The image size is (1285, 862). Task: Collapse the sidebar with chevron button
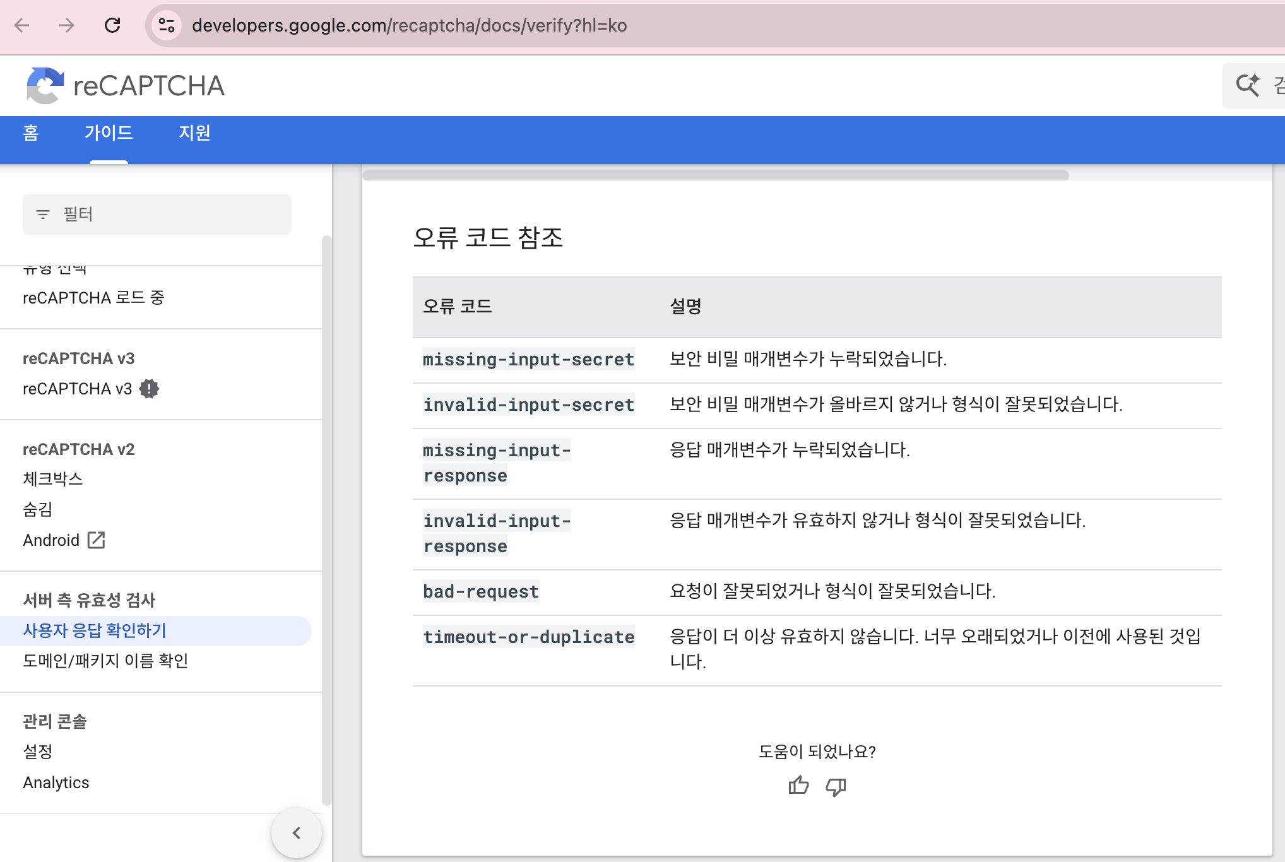coord(297,833)
